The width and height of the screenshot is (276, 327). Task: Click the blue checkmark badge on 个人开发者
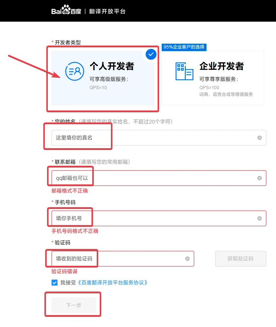pos(151,54)
